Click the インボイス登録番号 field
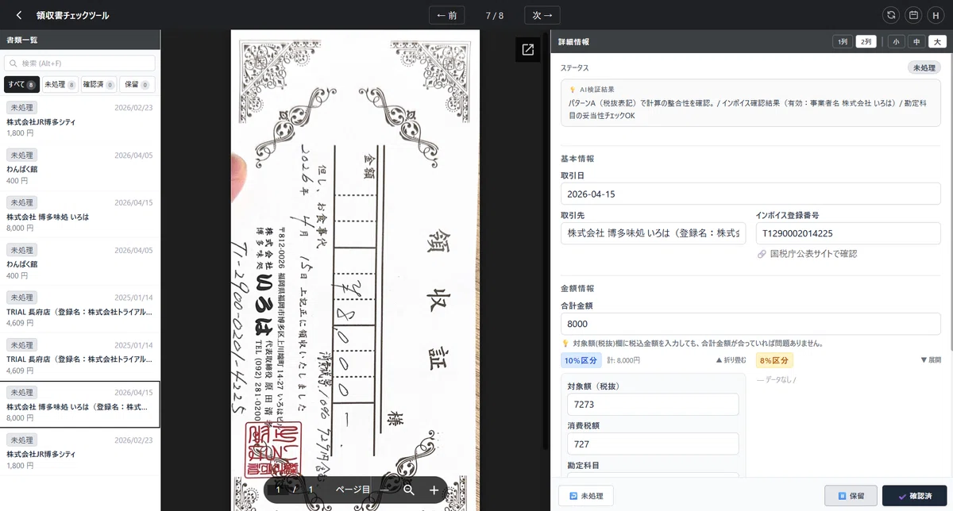Viewport: 953px width, 511px height. (x=848, y=233)
